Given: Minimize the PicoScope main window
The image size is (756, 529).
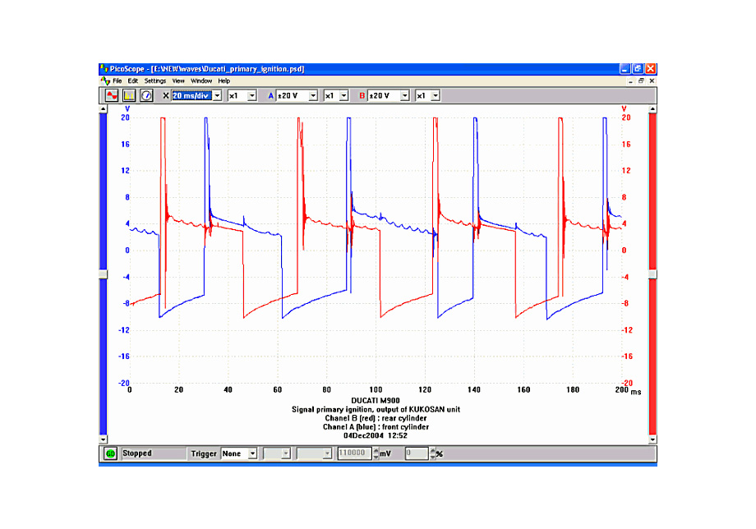Looking at the screenshot, I should [x=625, y=69].
